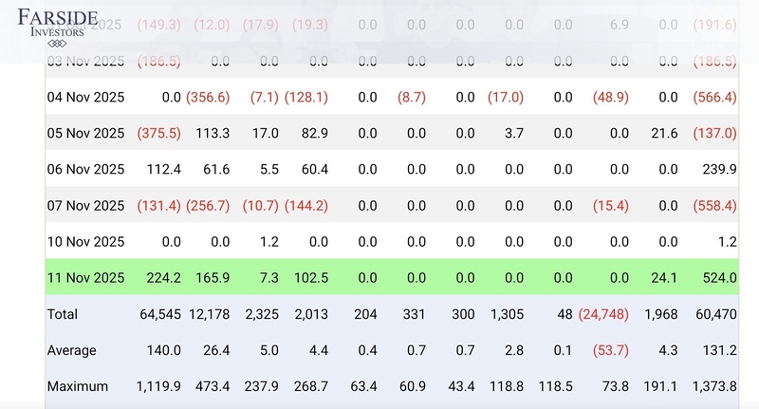Image resolution: width=759 pixels, height=409 pixels.
Task: Click the 237.9 value
Action: pos(262,386)
